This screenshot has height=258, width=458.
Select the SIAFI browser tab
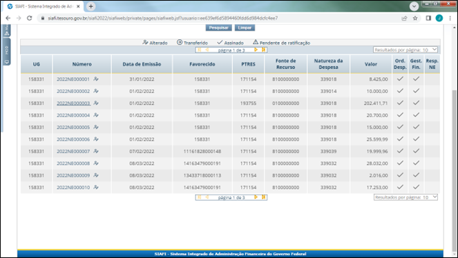pyautogui.click(x=44, y=6)
